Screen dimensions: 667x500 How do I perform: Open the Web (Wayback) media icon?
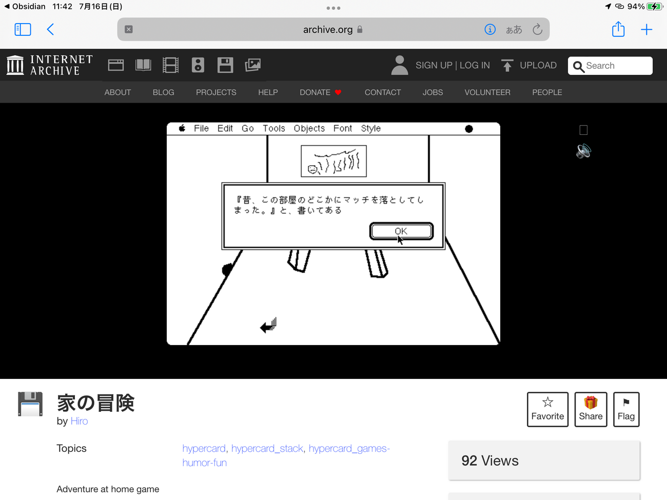tap(116, 65)
